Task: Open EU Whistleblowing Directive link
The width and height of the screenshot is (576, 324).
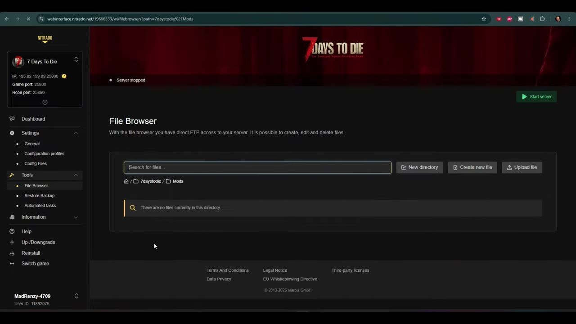Action: click(x=290, y=279)
